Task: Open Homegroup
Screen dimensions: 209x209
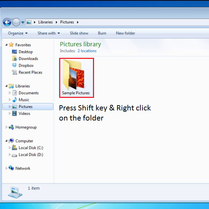Action: coord(26,127)
